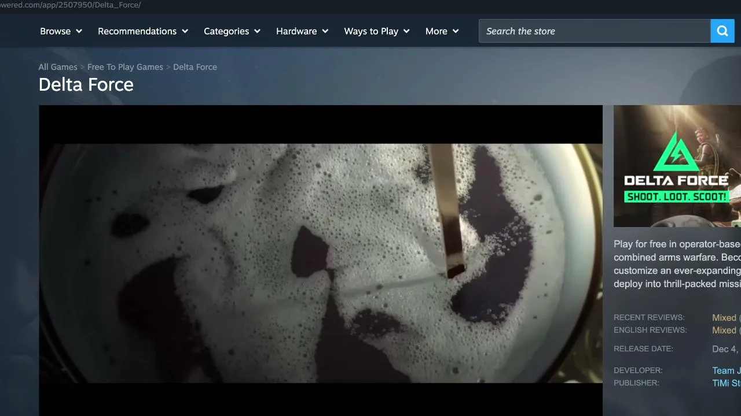This screenshot has height=416, width=741.
Task: Click the Developer label
Action: [x=638, y=370]
